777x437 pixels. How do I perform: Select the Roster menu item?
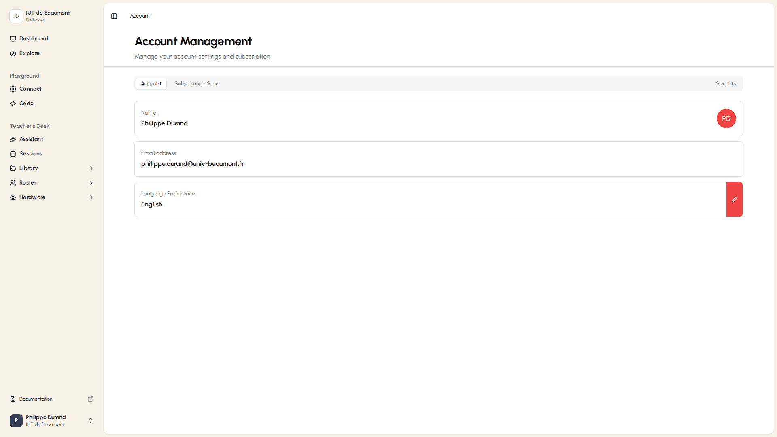(52, 183)
